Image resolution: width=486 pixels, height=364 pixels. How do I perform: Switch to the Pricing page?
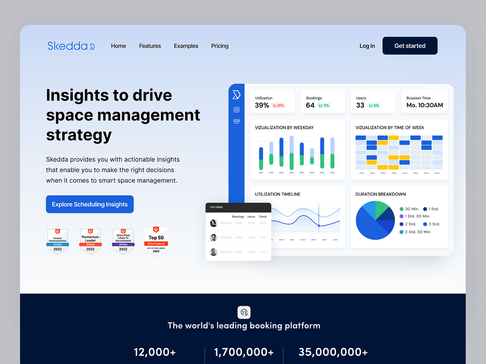tap(220, 46)
